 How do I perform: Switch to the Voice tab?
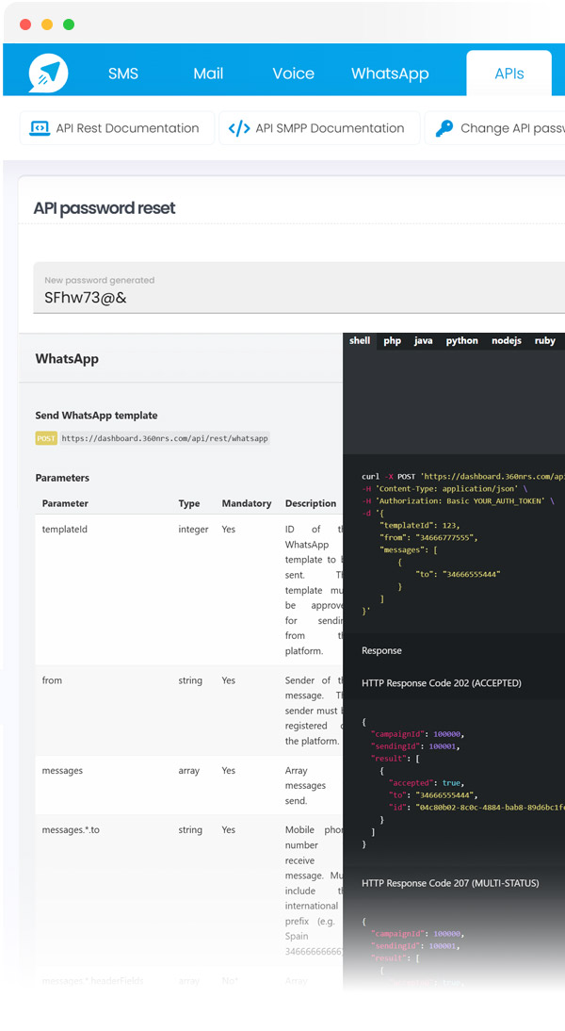293,74
